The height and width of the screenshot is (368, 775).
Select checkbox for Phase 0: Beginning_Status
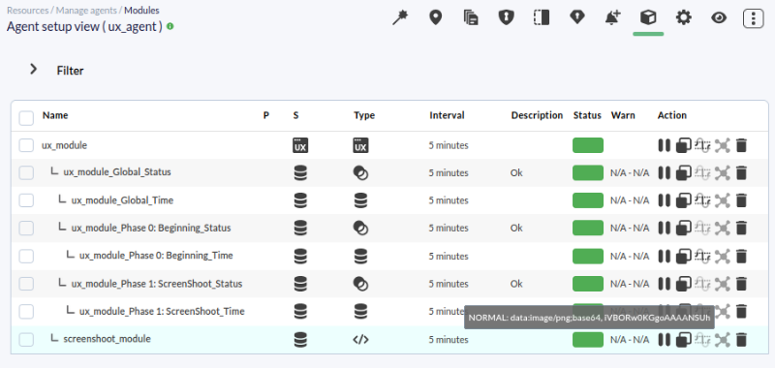26,228
